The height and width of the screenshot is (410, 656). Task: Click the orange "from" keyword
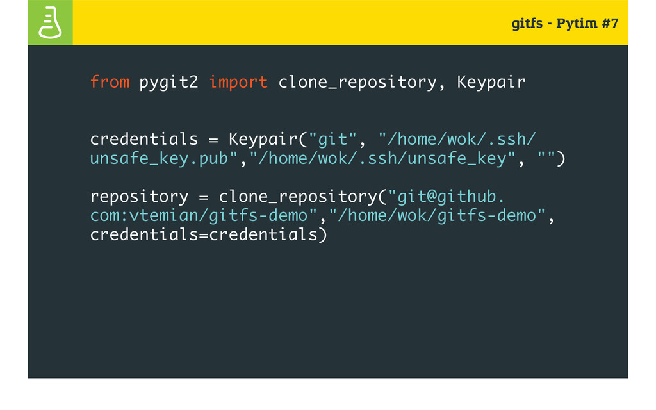coord(110,81)
